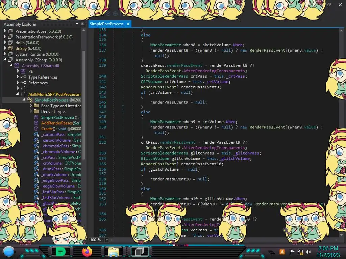346x259 pixels.
Task: Collapse the AkilliMum.SRP.PostProcessing namespace
Action: 18,94
